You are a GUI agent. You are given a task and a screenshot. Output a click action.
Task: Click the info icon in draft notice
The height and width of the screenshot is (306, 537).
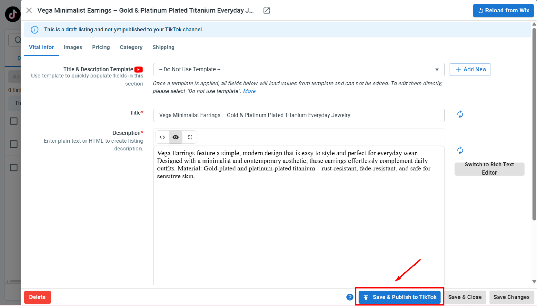35,30
